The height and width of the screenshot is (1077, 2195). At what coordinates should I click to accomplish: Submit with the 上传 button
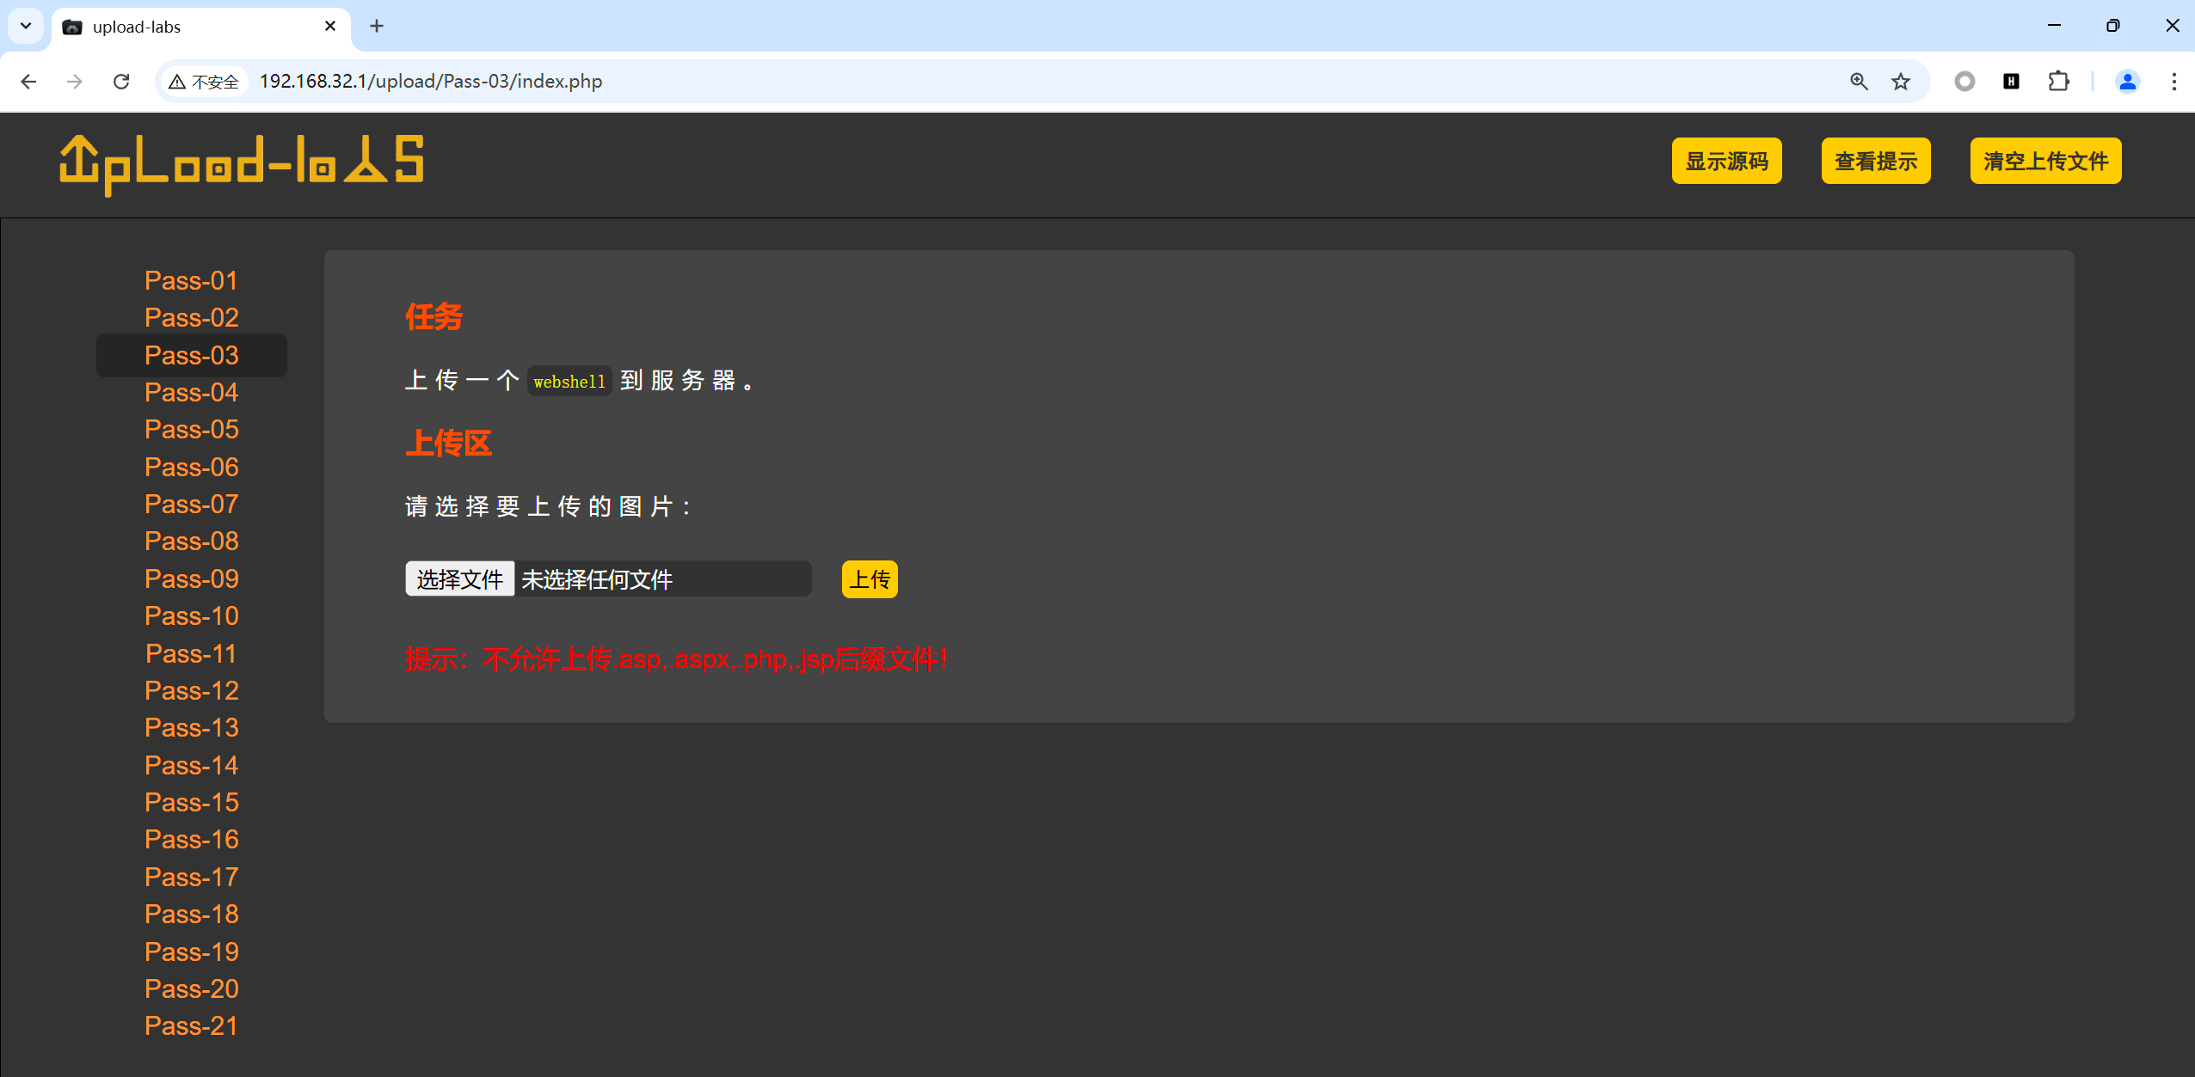pos(869,579)
